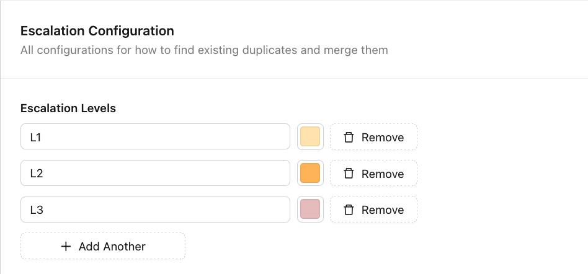The width and height of the screenshot is (588, 274).
Task: Click the duplicates and merge description text
Action: [204, 50]
